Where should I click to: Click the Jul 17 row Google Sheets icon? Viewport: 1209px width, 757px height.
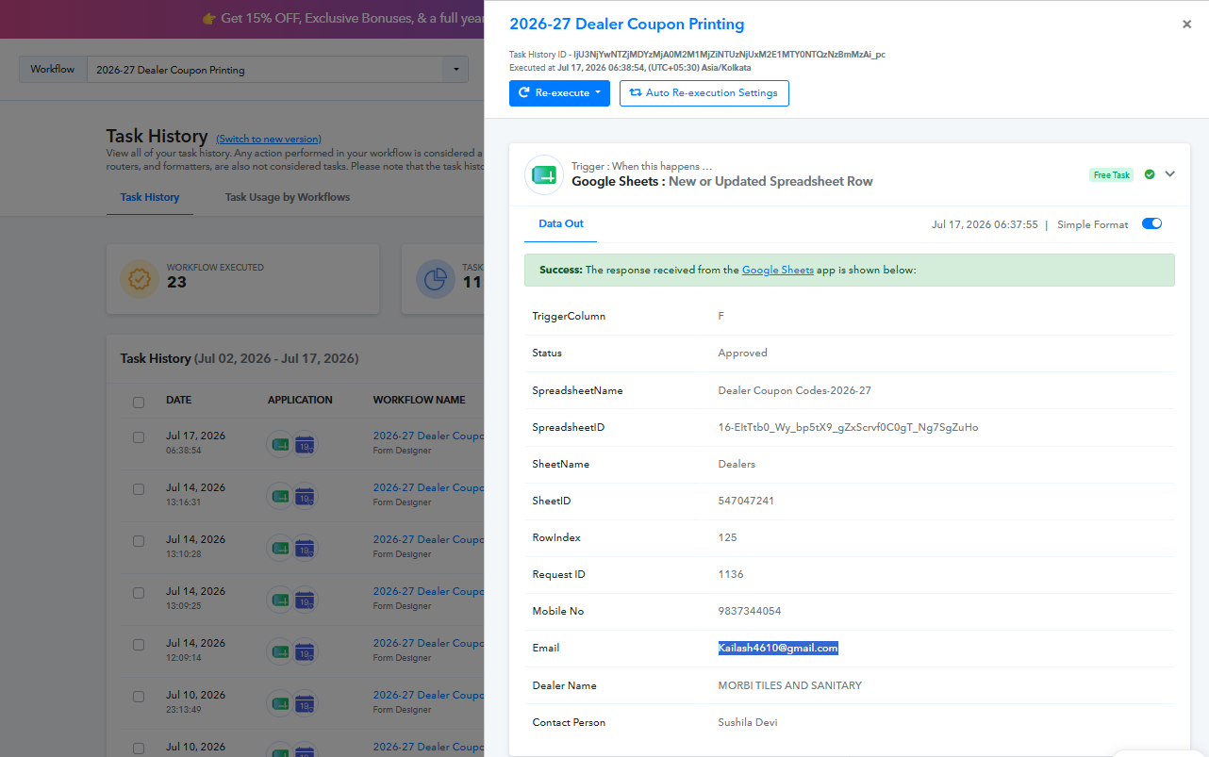coord(280,444)
